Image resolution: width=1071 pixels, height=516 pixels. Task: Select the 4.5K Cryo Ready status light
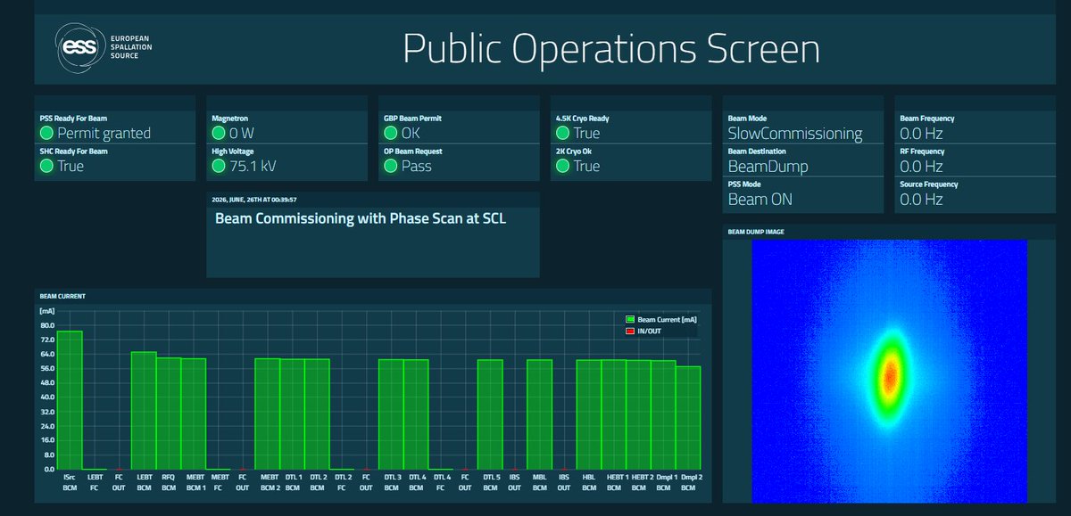pos(562,134)
